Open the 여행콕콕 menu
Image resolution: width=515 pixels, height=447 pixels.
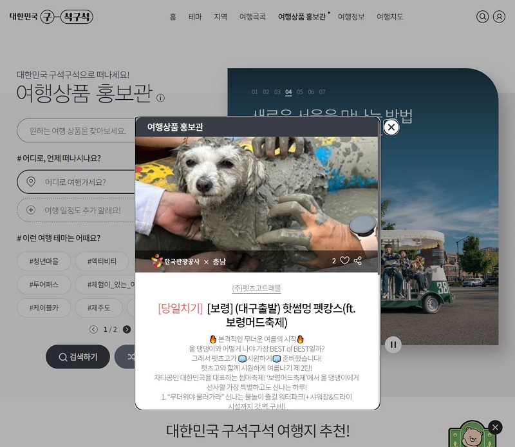[x=252, y=17]
